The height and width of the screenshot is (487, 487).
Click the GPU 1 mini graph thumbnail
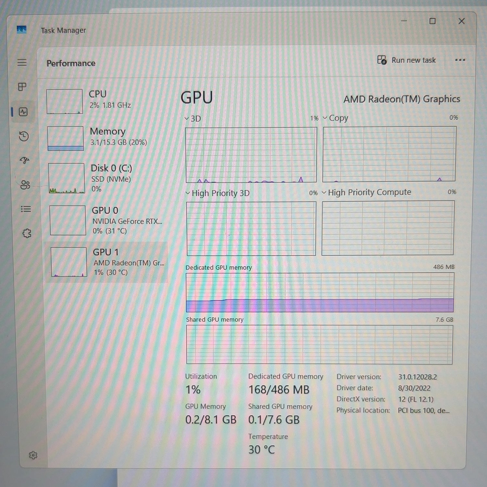click(69, 262)
